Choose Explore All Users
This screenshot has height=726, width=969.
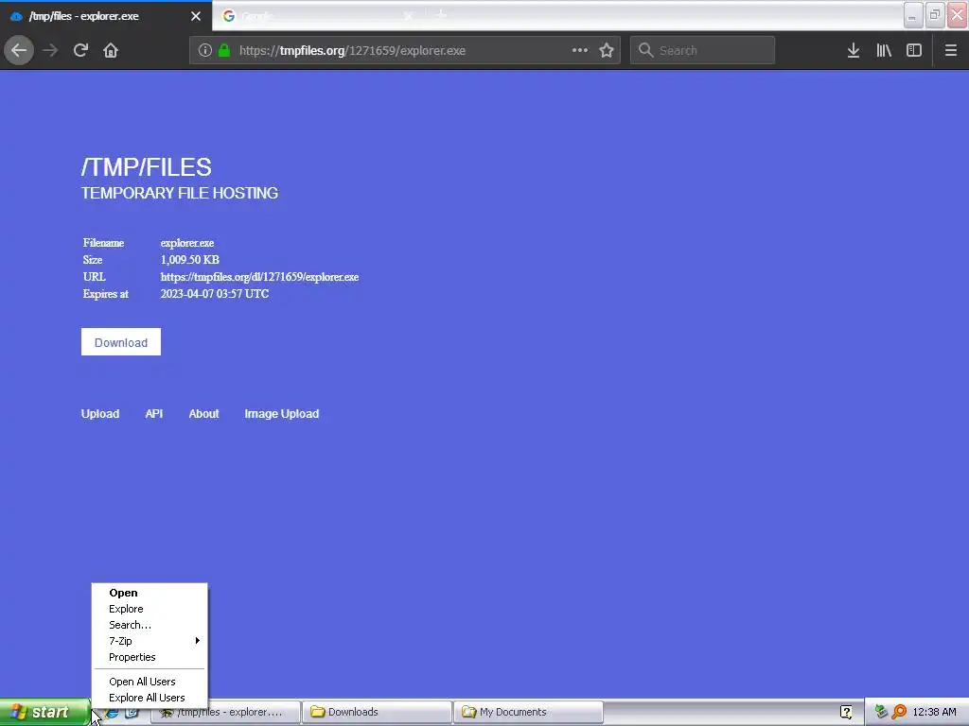click(x=150, y=698)
